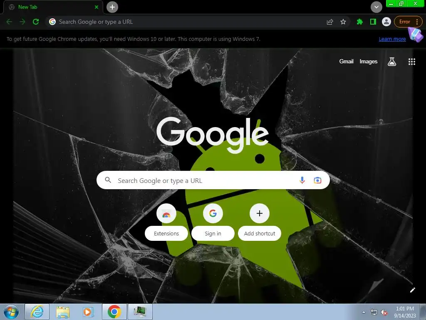This screenshot has width=426, height=320.
Task: Search by image with camera icon
Action: point(317,180)
